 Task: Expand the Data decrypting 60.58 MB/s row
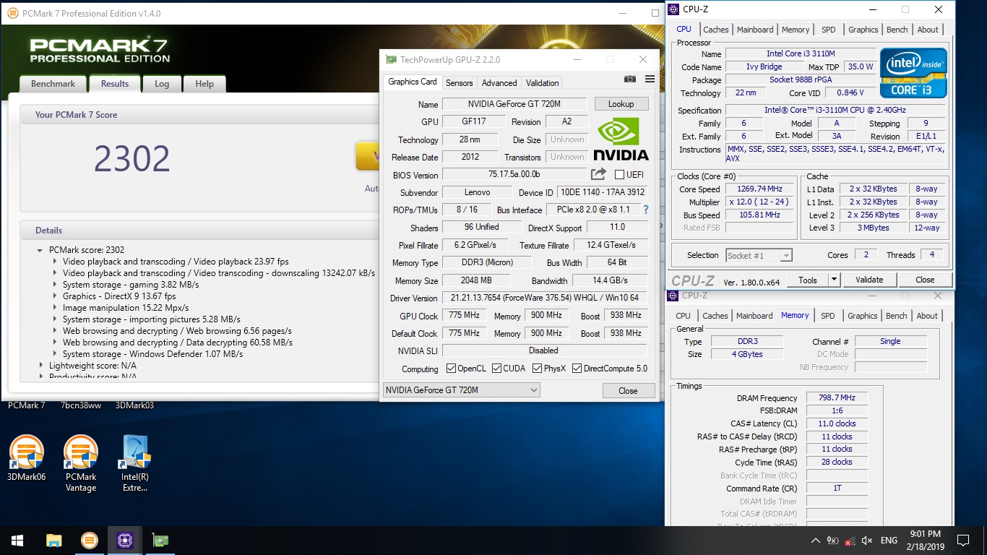click(x=55, y=343)
